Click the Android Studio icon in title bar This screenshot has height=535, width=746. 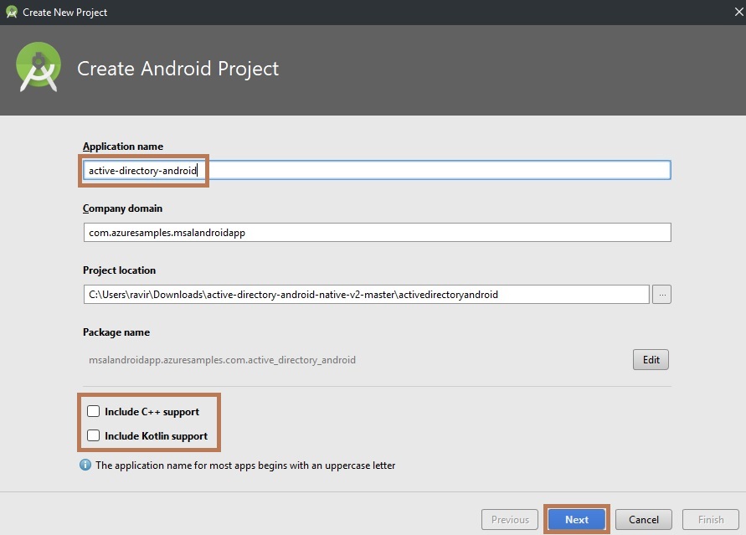[12, 13]
